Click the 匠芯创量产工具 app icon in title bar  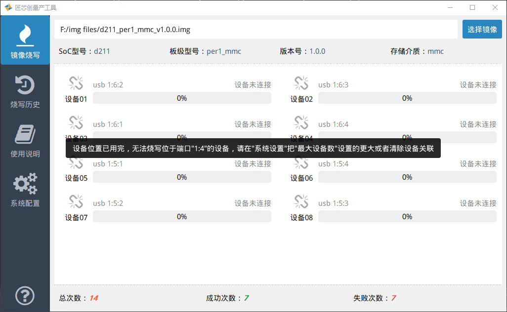click(8, 7)
